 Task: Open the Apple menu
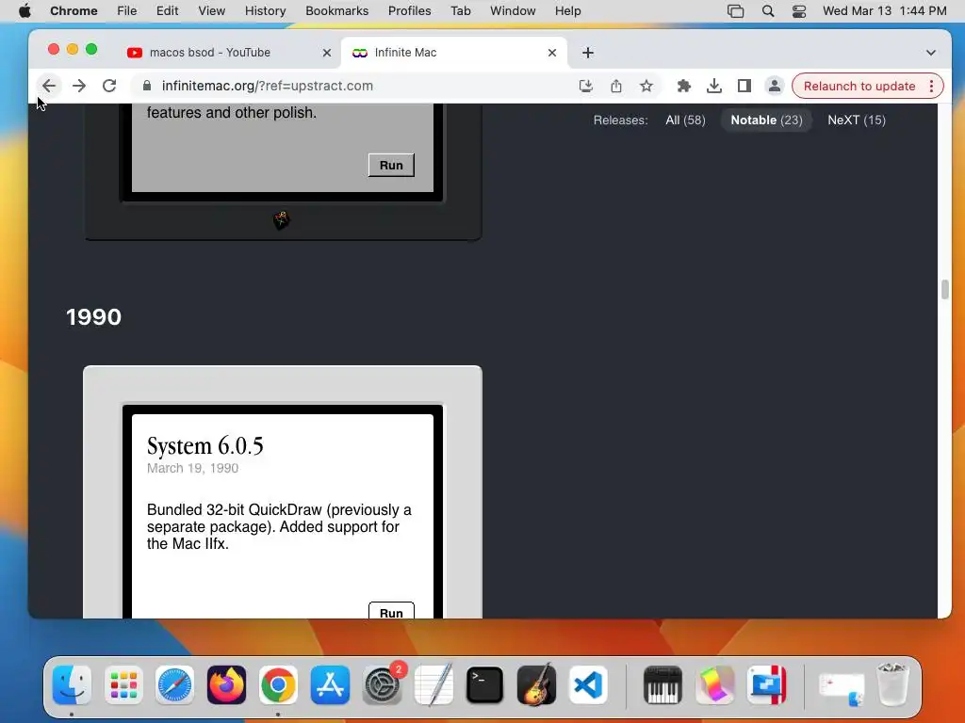tap(25, 11)
